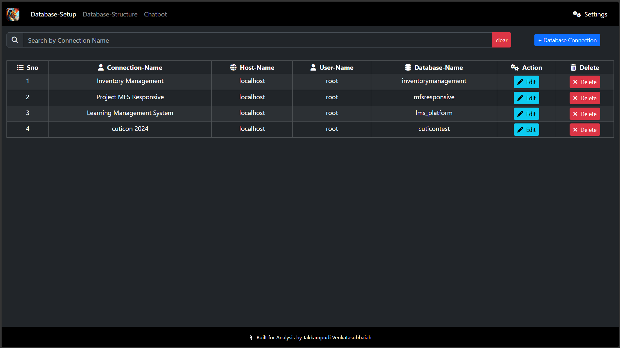The height and width of the screenshot is (348, 620).
Task: Delete the cuticon 2024 connection
Action: [x=584, y=130]
